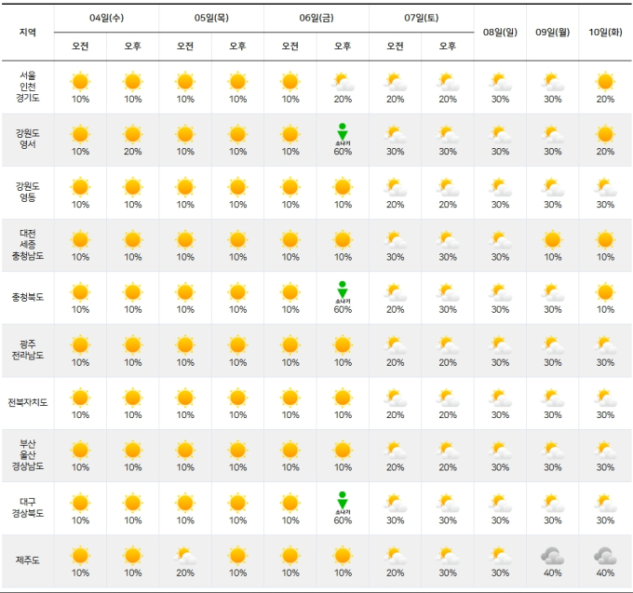Click the sunny icon for 서울 인천 경기도 on 04일 오전

pos(80,82)
